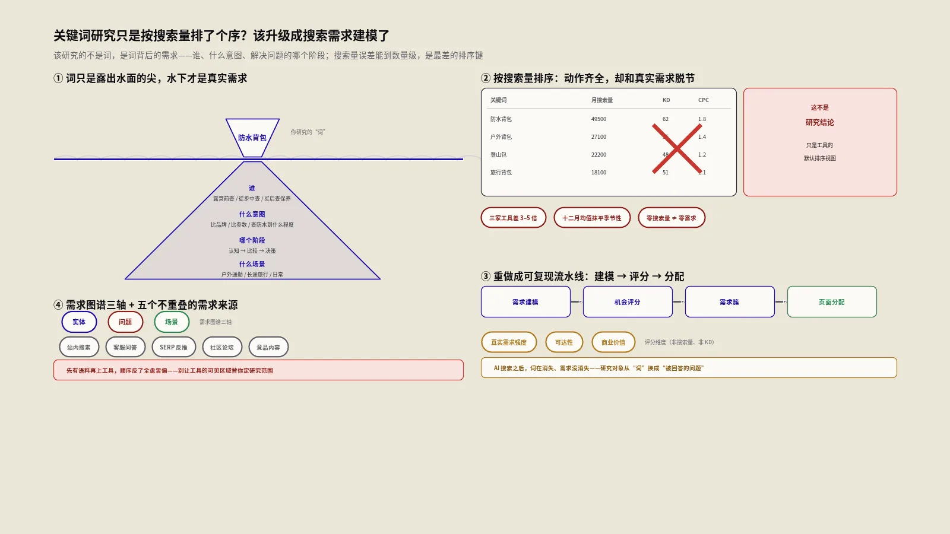Click the slide title 关键词研究只是按搜索量排了个序
This screenshot has width=950, height=534.
pyautogui.click(x=221, y=36)
